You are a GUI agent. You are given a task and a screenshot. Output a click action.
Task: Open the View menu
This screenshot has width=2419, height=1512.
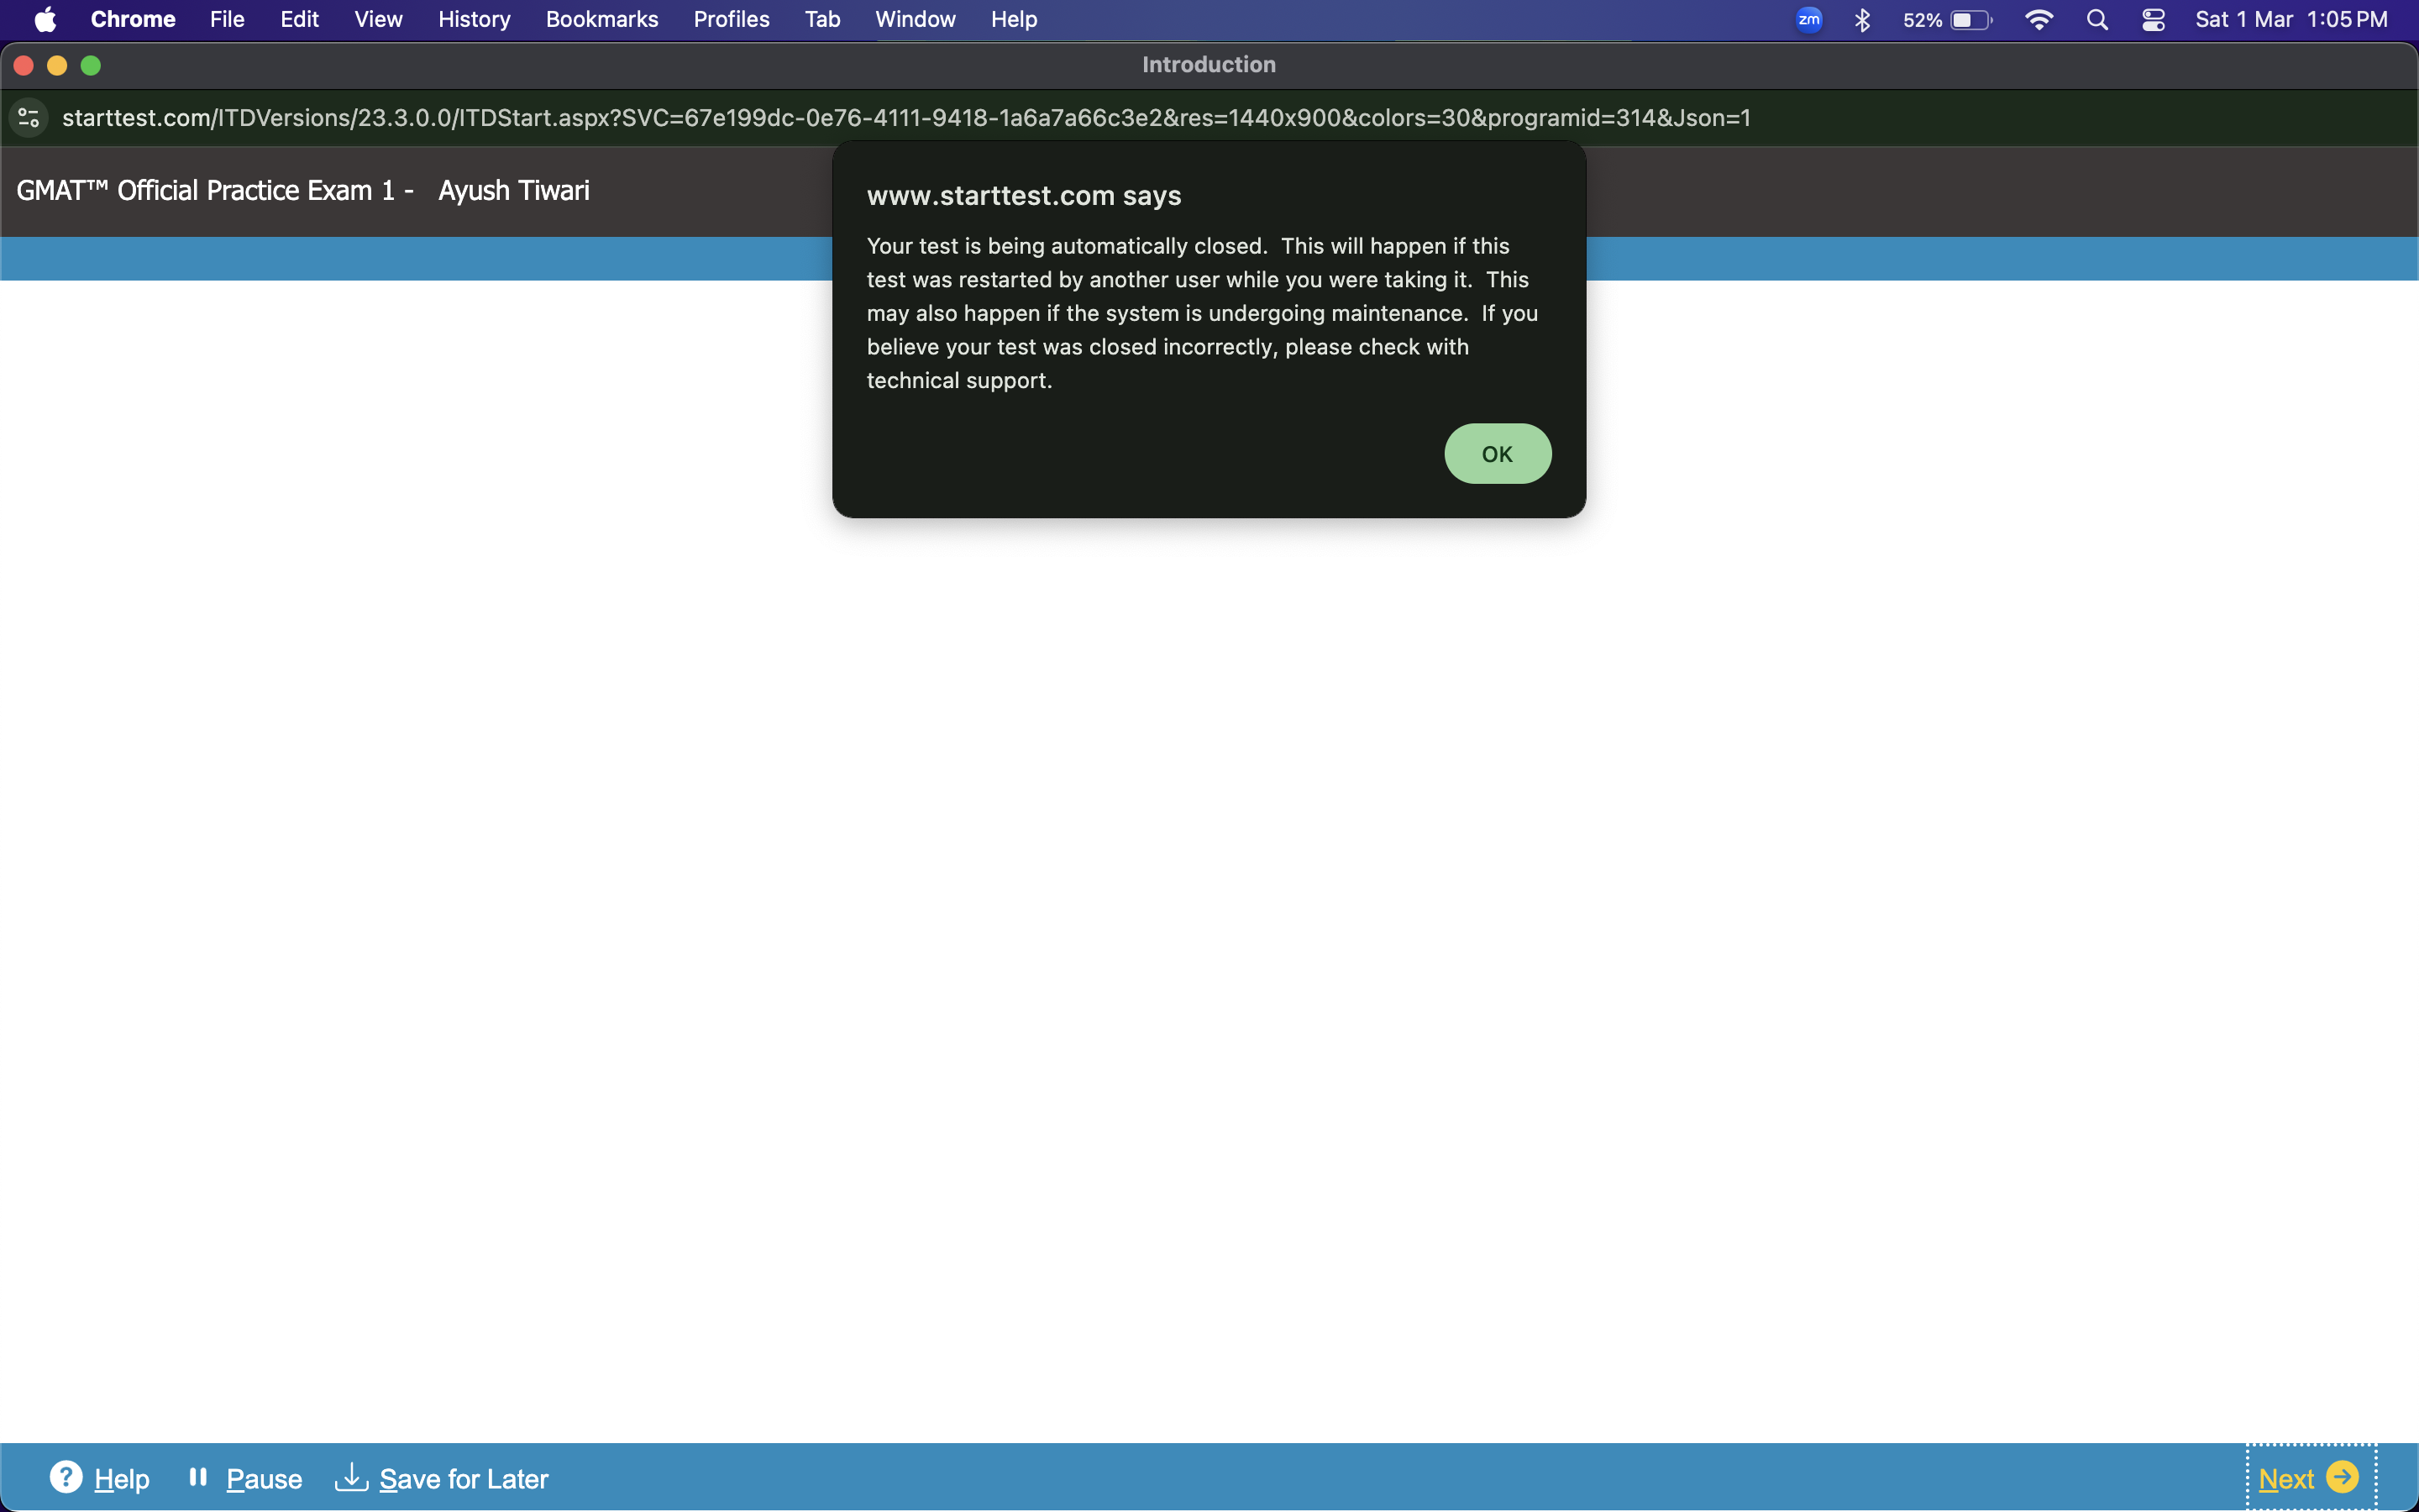click(x=378, y=20)
